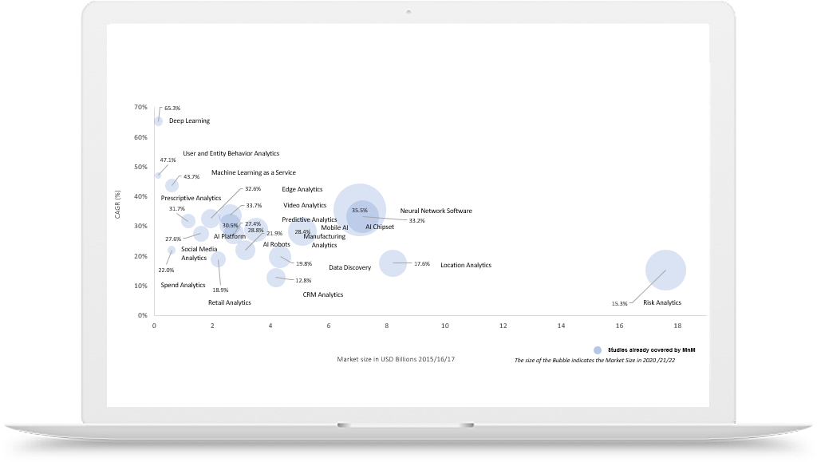817x462 pixels.
Task: Click the "Market size in USD Billions" axis title
Action: (396, 360)
